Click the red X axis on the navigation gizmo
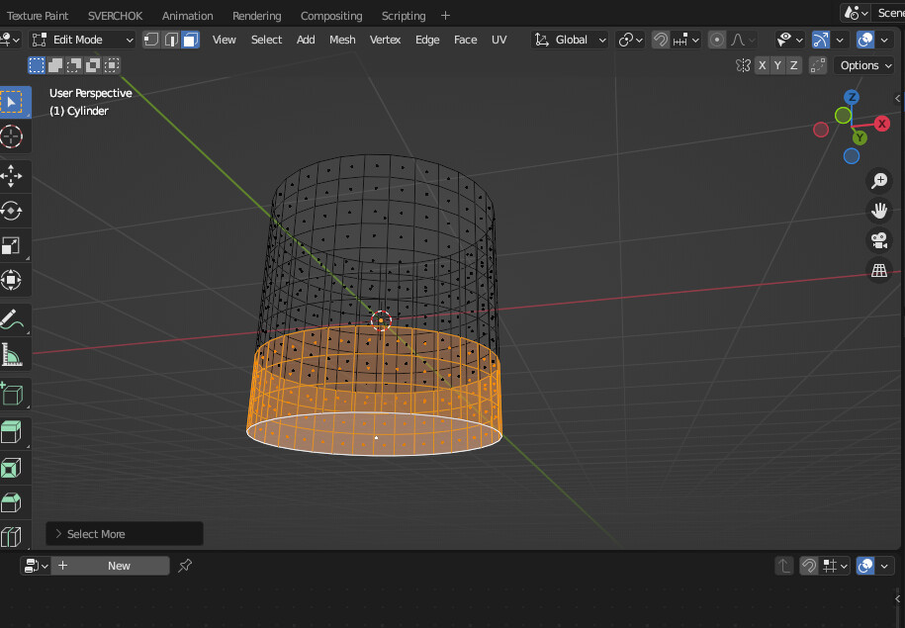Image resolution: width=905 pixels, height=628 pixels. [880, 123]
